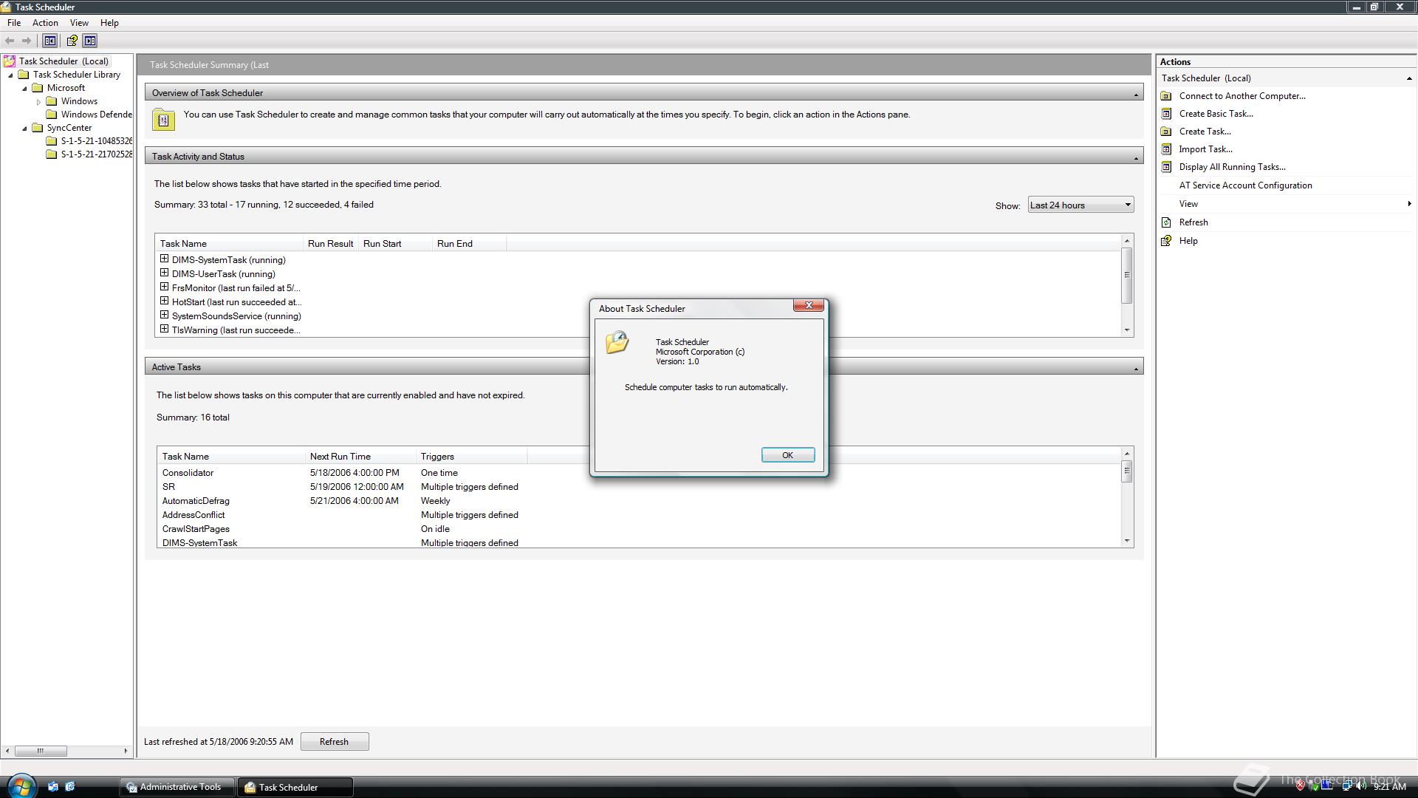Viewport: 1418px width, 798px height.
Task: Open AT Service Account Configuration
Action: tap(1245, 185)
